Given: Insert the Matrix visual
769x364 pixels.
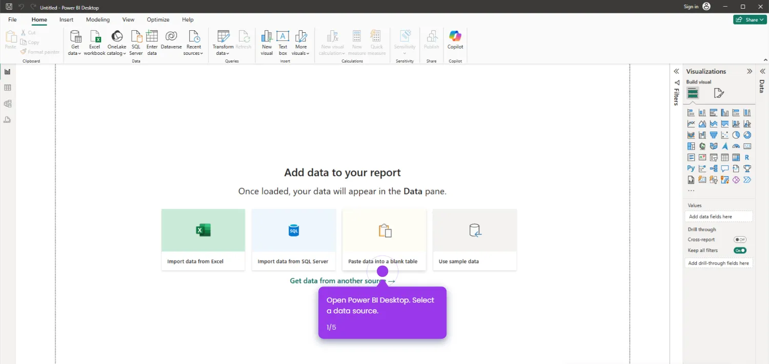Looking at the screenshot, I should click(x=736, y=158).
